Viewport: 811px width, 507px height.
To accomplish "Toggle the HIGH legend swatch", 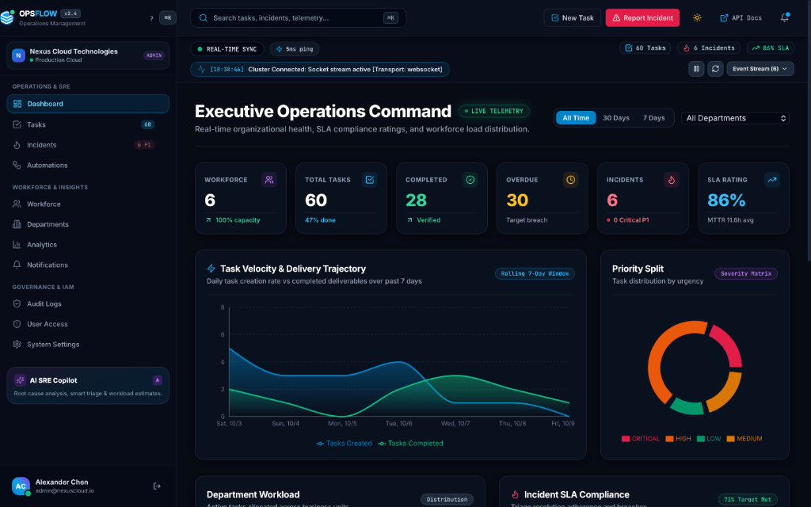I will click(x=669, y=439).
